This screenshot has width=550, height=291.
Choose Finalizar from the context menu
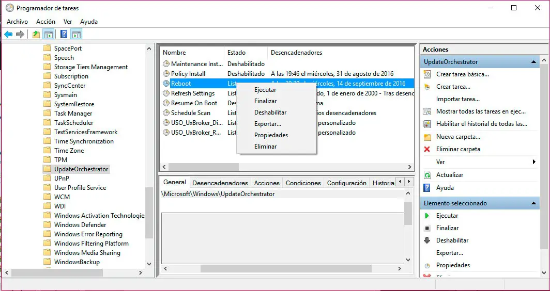pyautogui.click(x=277, y=101)
